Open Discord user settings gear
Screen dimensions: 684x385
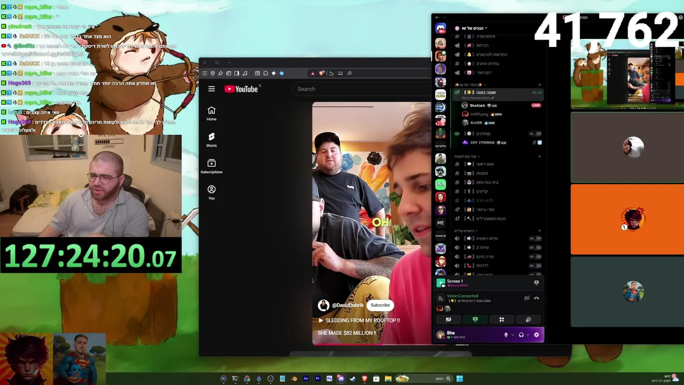(x=537, y=335)
